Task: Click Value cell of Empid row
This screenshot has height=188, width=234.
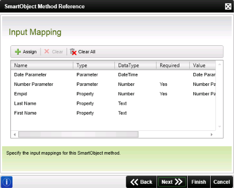Action: pos(204,94)
